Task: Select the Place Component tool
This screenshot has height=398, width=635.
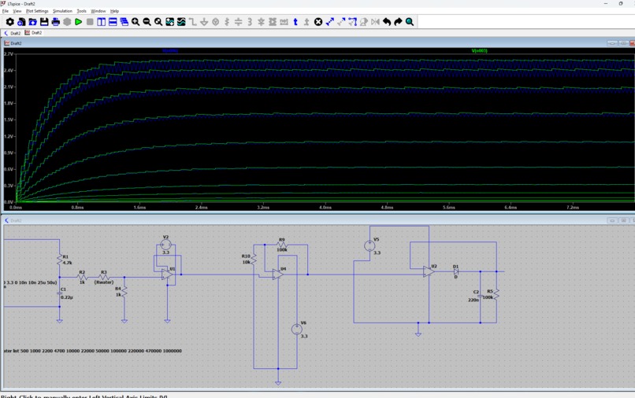Action: [273, 22]
